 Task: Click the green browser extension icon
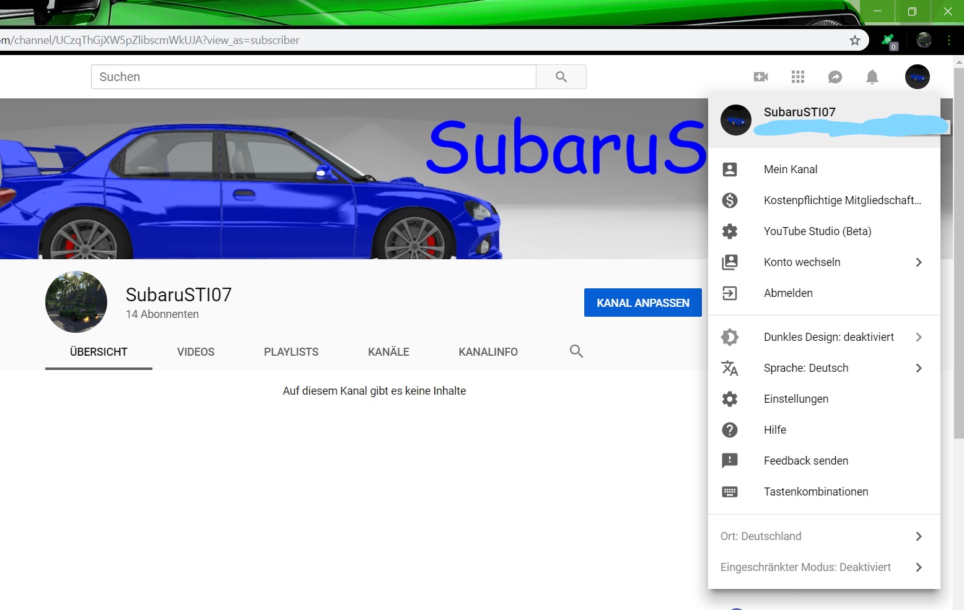pos(890,41)
